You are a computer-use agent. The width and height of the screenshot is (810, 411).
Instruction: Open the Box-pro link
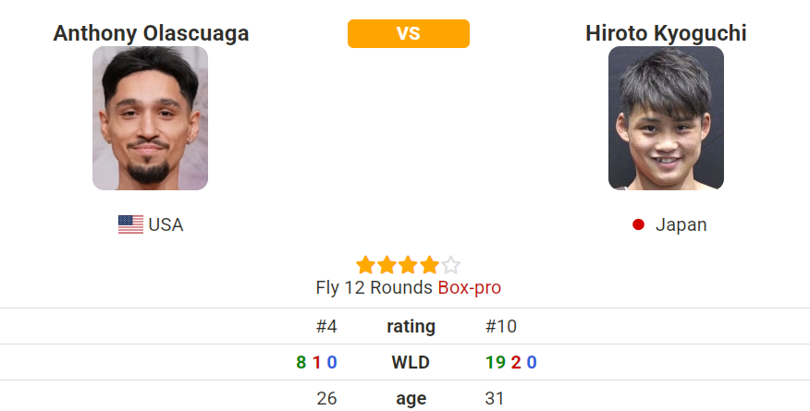pos(470,287)
